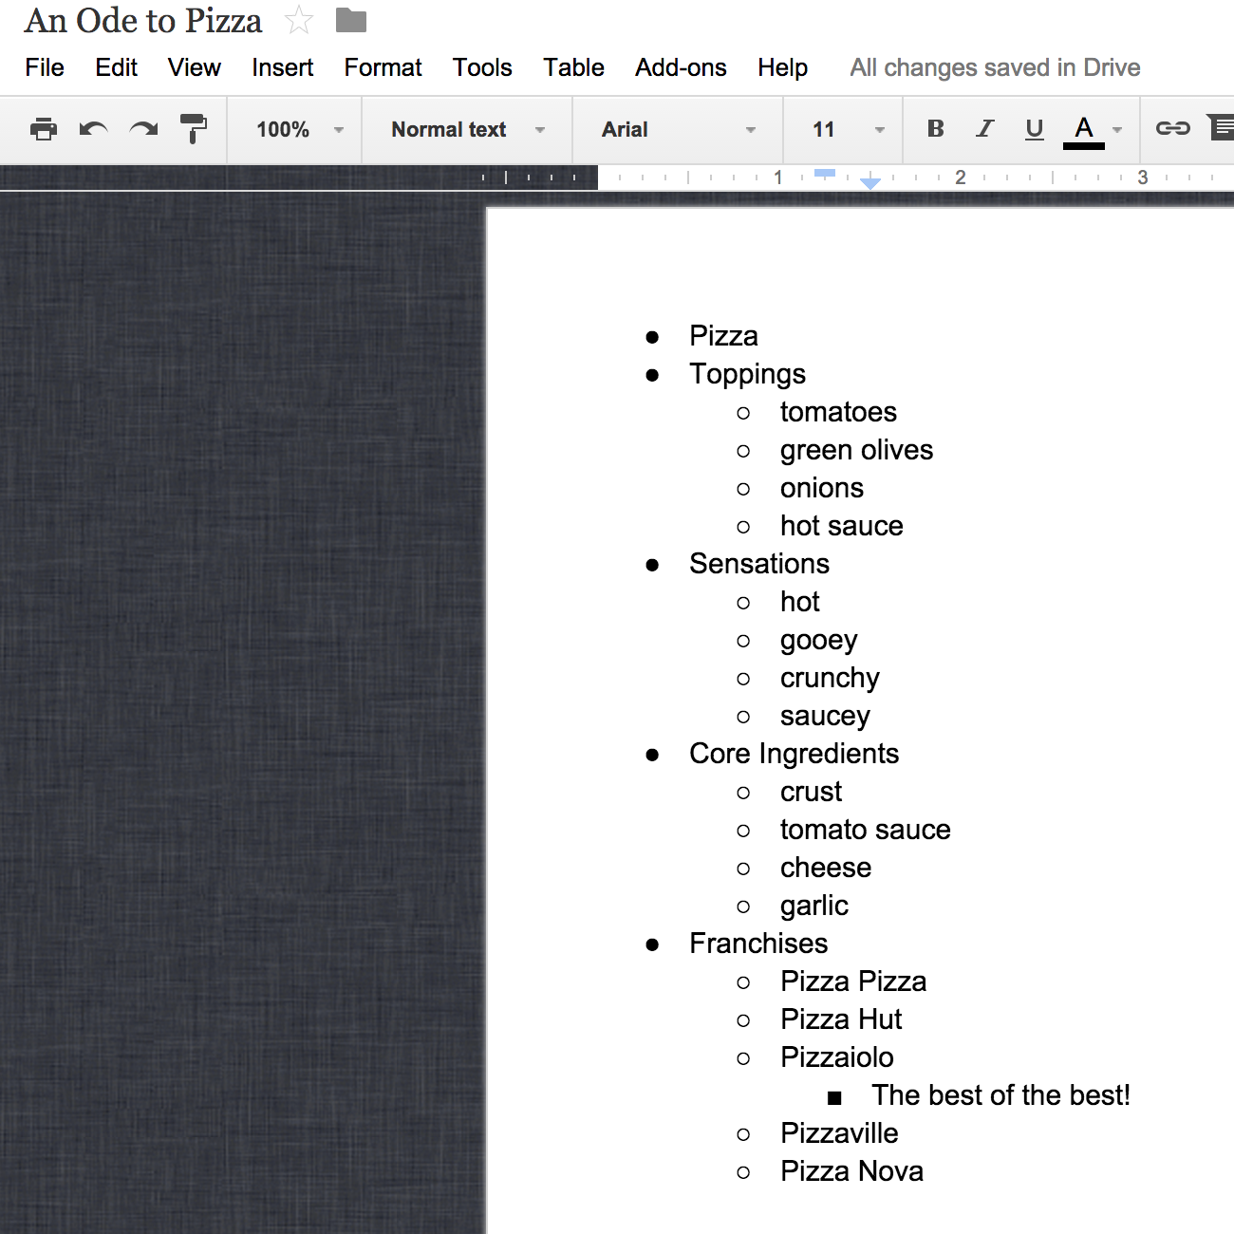The image size is (1234, 1234).
Task: Open the Edit menu
Action: (x=117, y=67)
